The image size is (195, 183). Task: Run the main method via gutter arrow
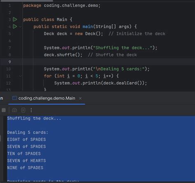[15, 27]
